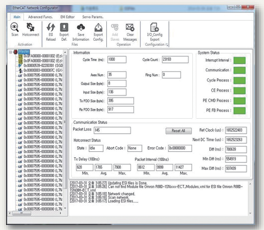Select the 'Network changed.' log line
The image size is (264, 230).
[x=102, y=194]
